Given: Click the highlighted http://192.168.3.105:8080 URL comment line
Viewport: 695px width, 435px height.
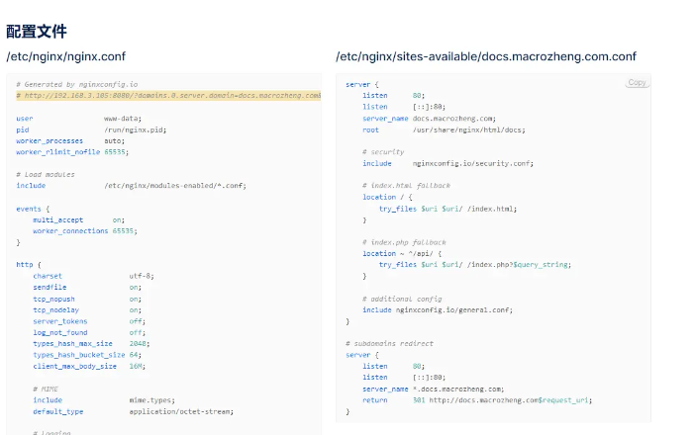Looking at the screenshot, I should 168,96.
